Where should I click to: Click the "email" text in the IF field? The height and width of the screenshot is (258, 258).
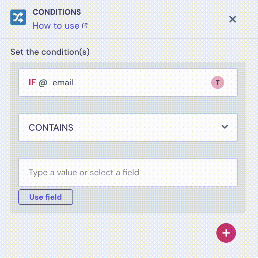[x=63, y=83]
